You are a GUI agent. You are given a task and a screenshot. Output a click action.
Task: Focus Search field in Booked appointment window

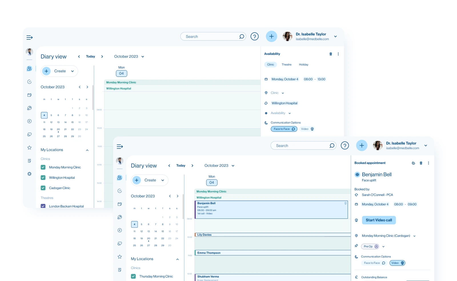coord(303,146)
